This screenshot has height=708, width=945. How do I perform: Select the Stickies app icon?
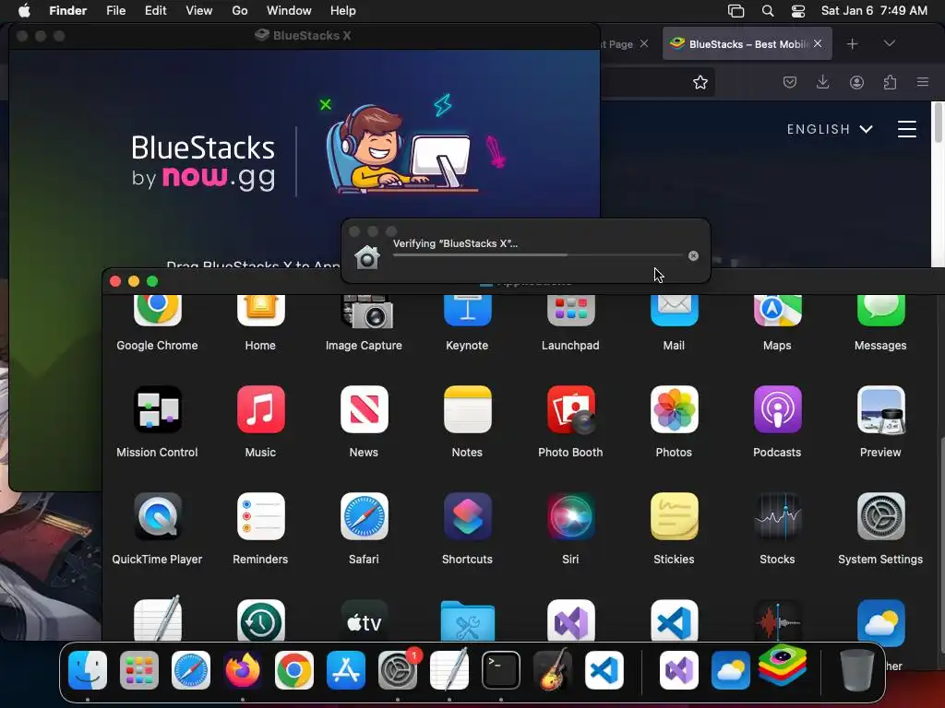(674, 516)
